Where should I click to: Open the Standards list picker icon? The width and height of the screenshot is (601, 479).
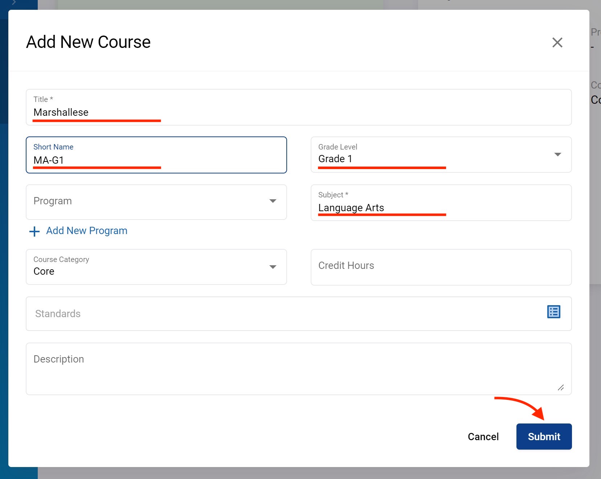click(553, 312)
